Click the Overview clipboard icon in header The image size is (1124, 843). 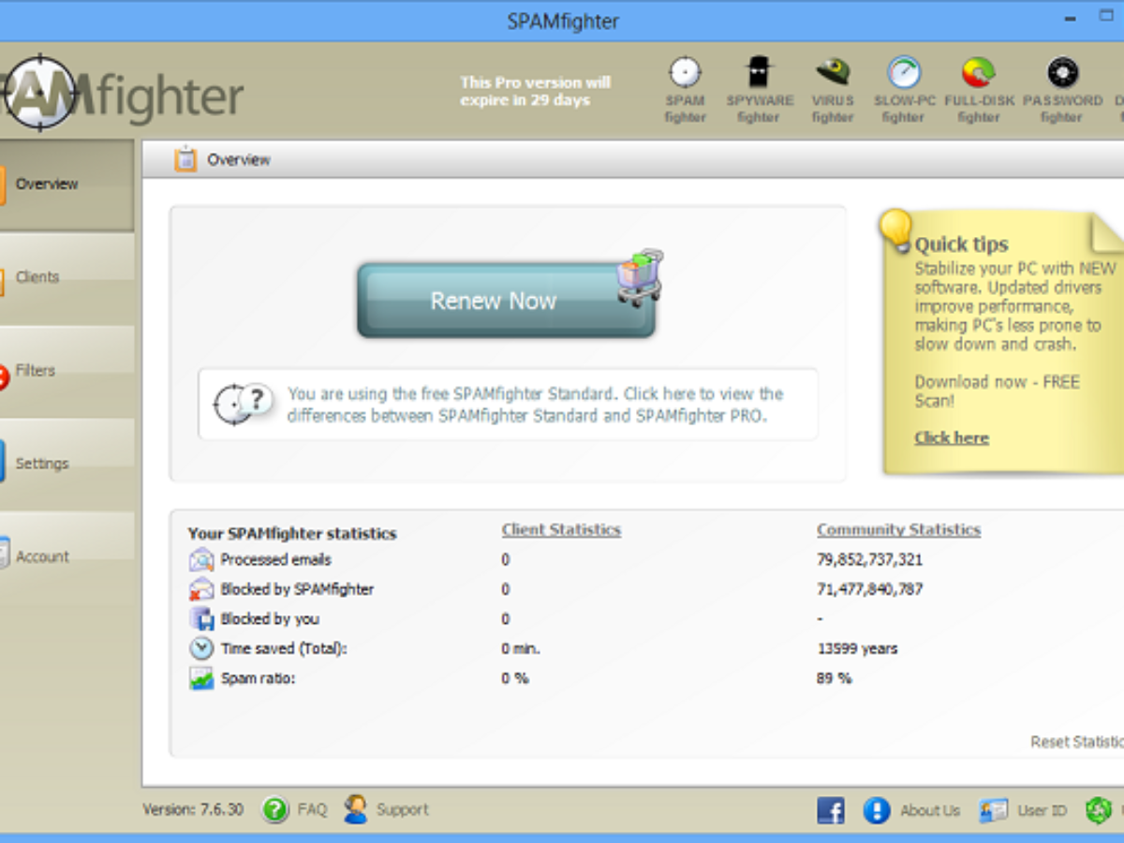click(185, 159)
